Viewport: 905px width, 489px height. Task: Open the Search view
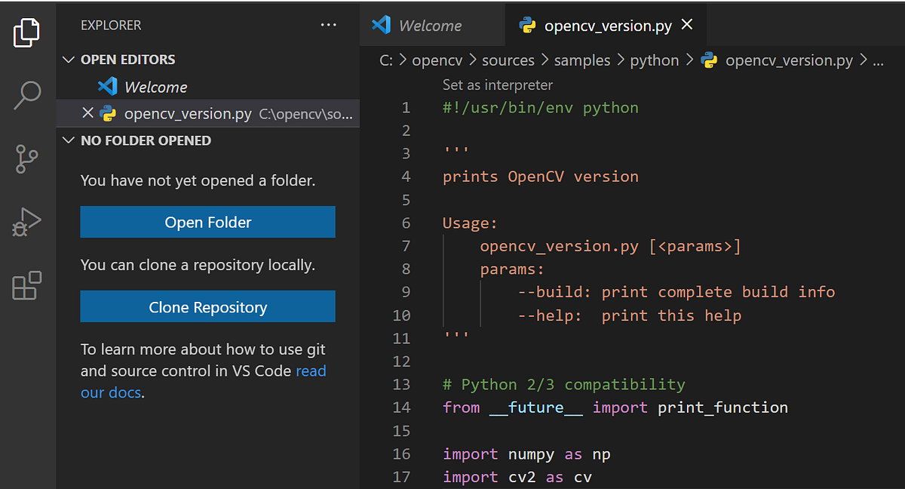coord(27,95)
